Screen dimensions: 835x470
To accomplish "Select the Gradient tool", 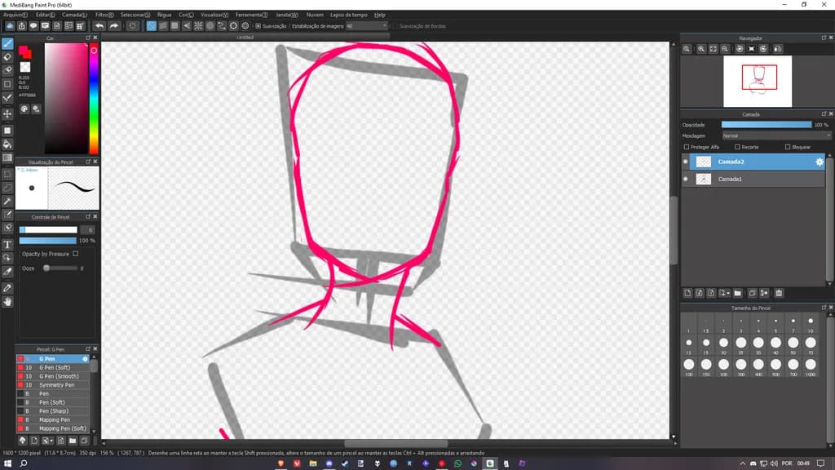I will 7,157.
